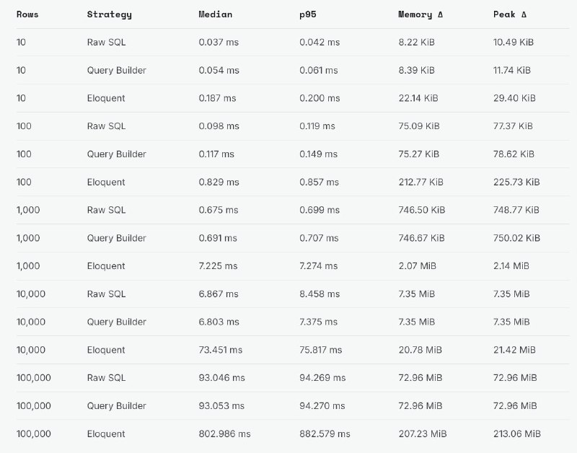Screen dimensions: 577x453
Task: Click the 0.119 ms p95 value
Action: click(317, 126)
